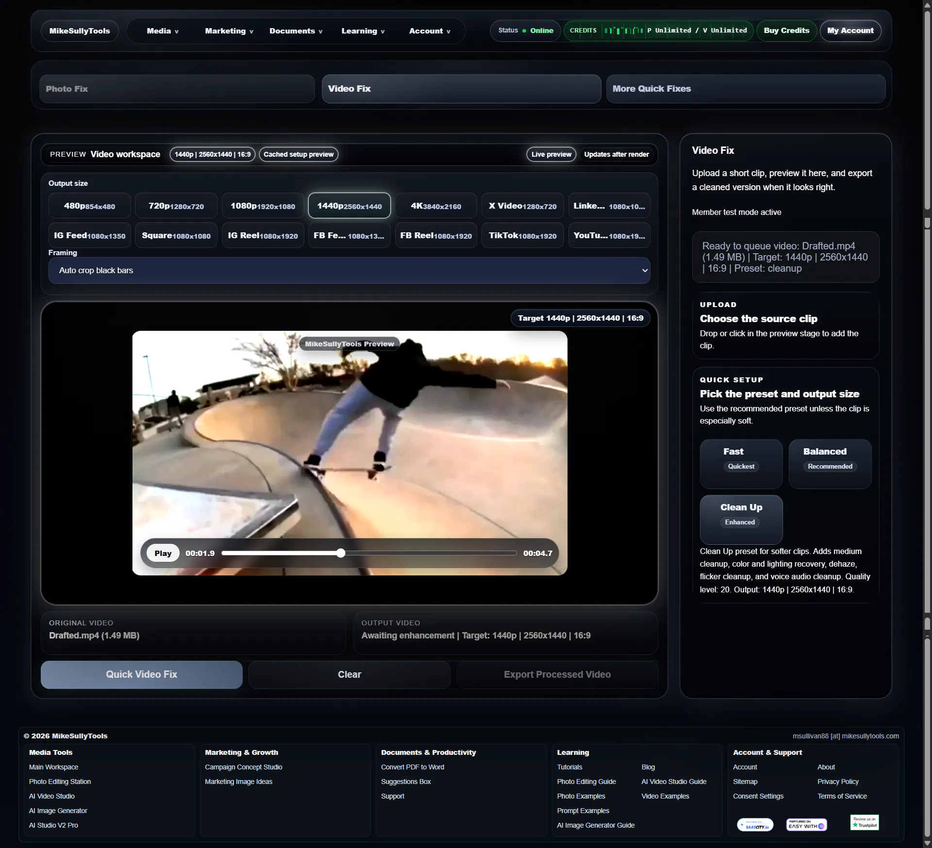Select 720p output size
The width and height of the screenshot is (932, 848).
(176, 206)
